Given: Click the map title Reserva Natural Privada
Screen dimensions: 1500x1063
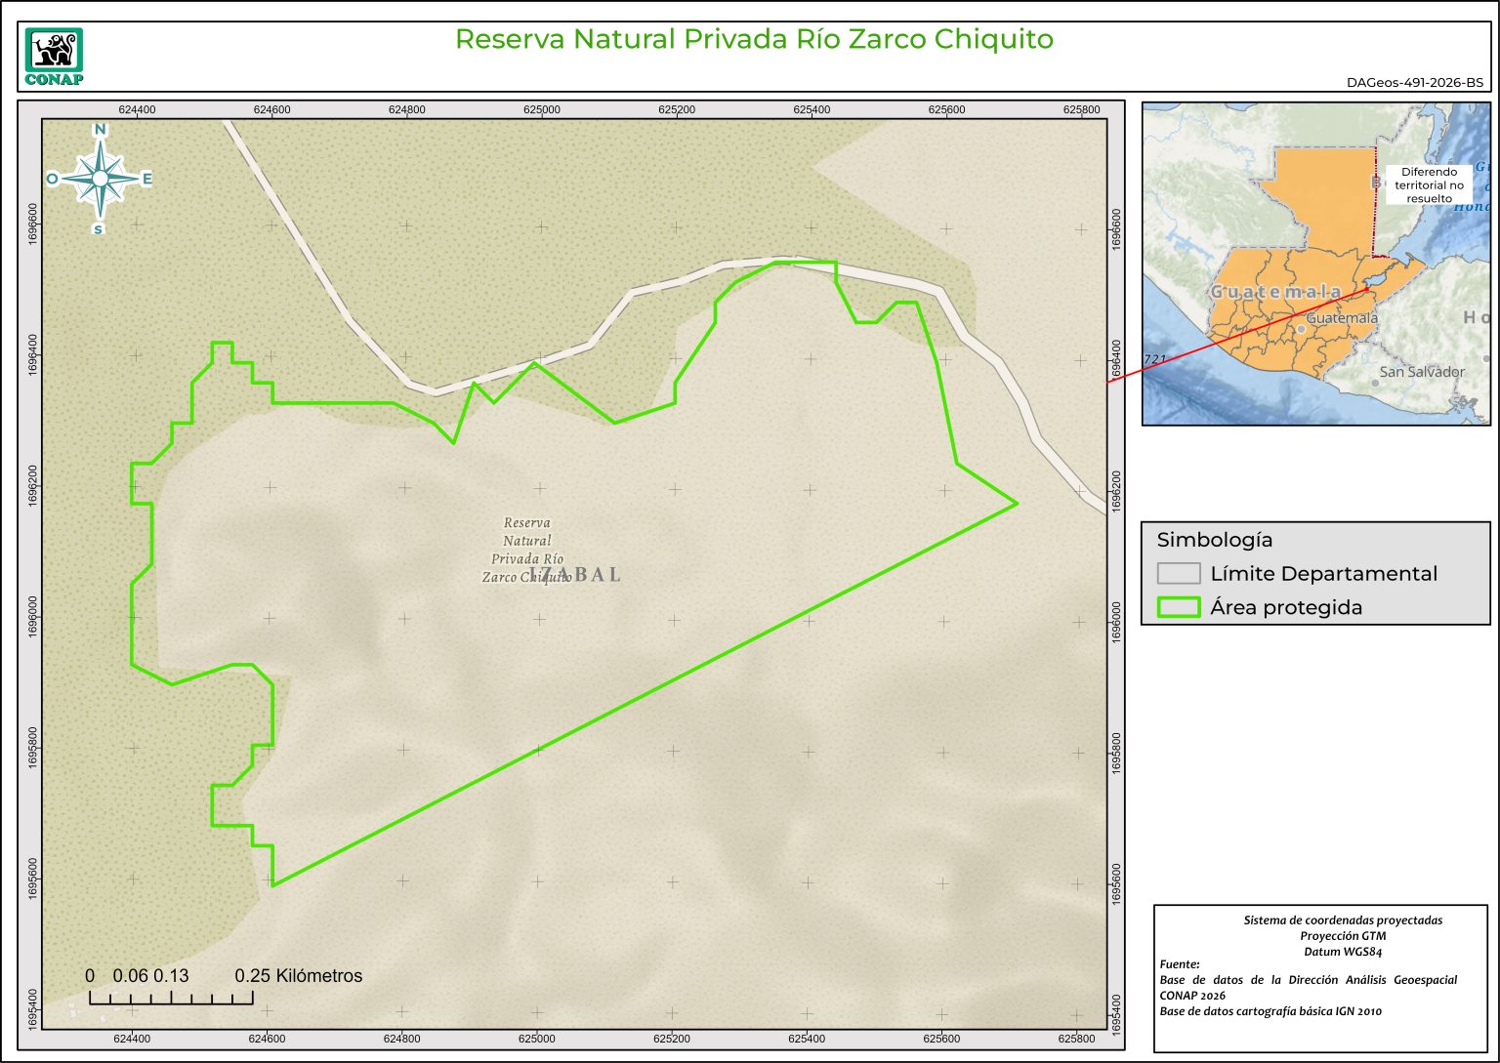Looking at the screenshot, I should pyautogui.click(x=754, y=39).
